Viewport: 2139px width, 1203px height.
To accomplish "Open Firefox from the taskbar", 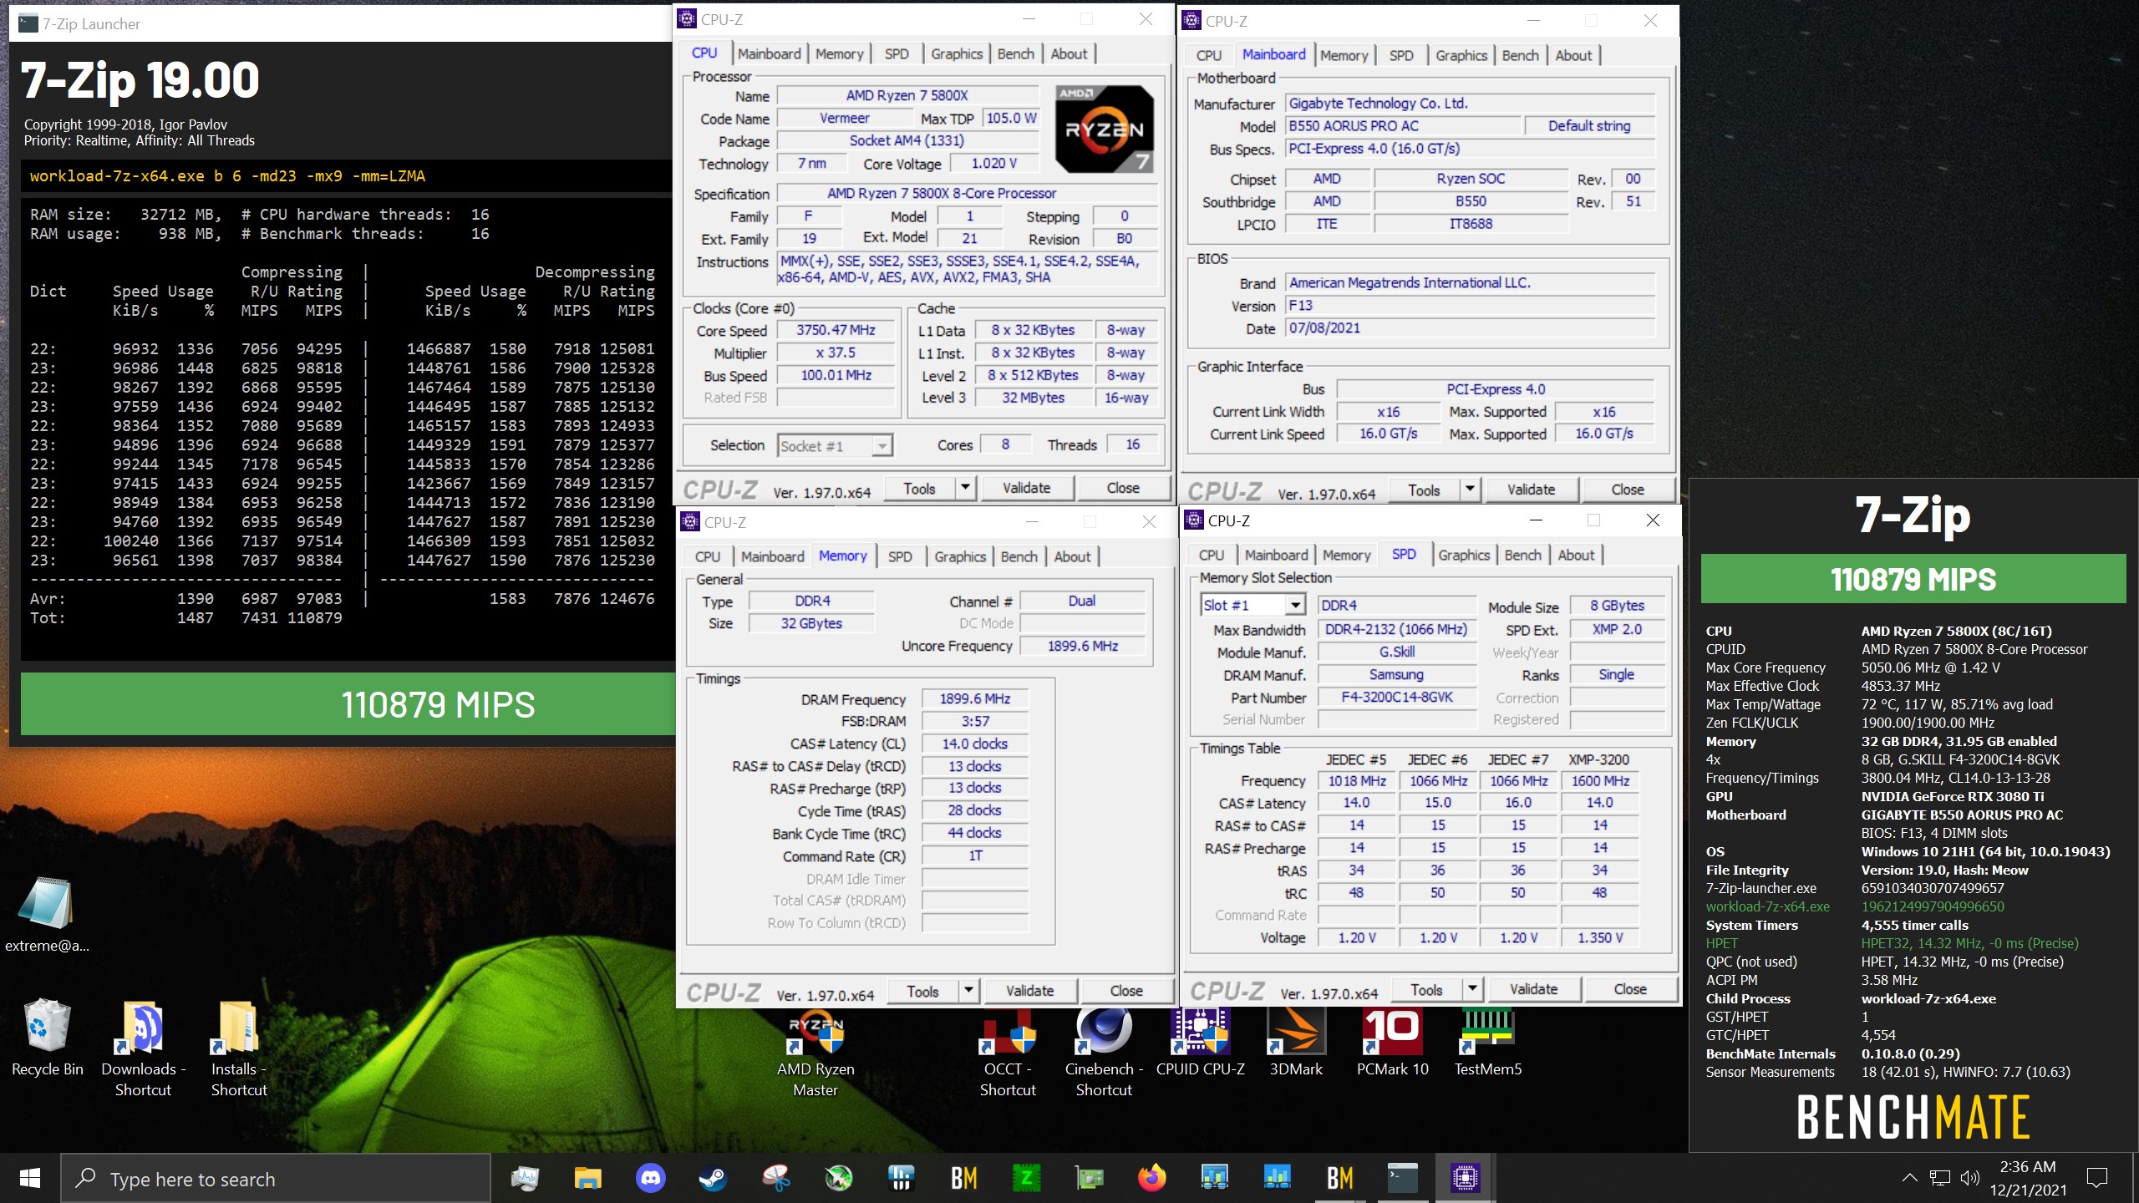I will point(1152,1178).
